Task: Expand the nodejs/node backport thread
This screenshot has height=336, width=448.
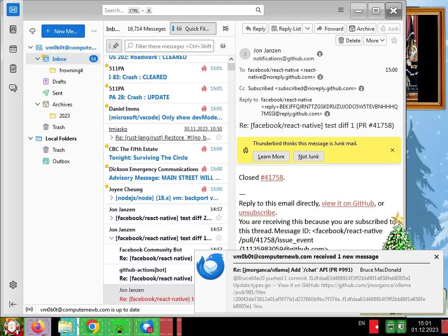Action: [112, 198]
